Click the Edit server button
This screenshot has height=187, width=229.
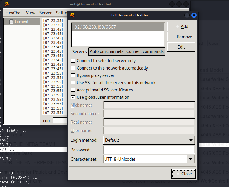coord(181,47)
